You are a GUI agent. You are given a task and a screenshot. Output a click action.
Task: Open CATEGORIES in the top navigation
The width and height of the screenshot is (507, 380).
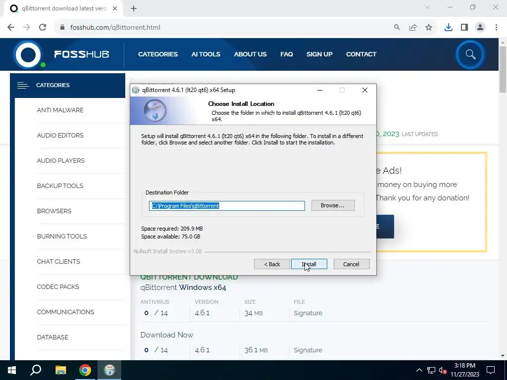click(x=158, y=54)
